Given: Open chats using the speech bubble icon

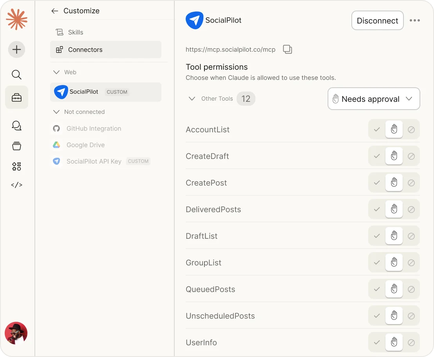Looking at the screenshot, I should [x=16, y=125].
